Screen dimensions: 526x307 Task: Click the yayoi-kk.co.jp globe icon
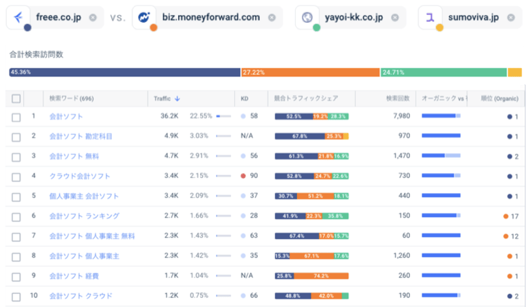point(307,17)
